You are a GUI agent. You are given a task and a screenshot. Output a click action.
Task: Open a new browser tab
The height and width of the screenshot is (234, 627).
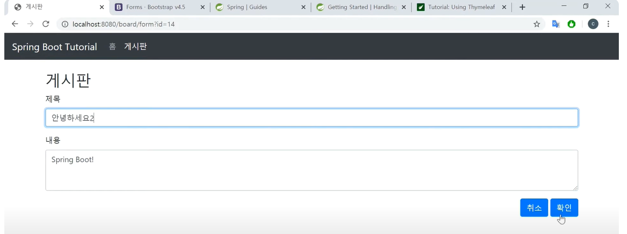[x=522, y=7]
